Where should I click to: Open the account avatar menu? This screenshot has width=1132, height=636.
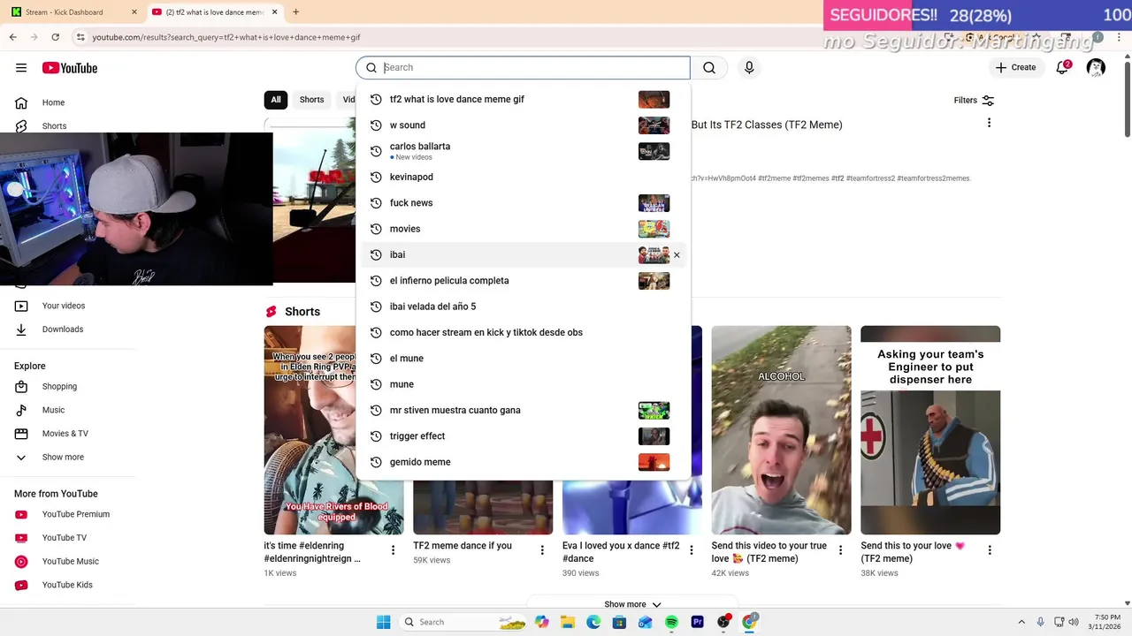pos(1096,68)
